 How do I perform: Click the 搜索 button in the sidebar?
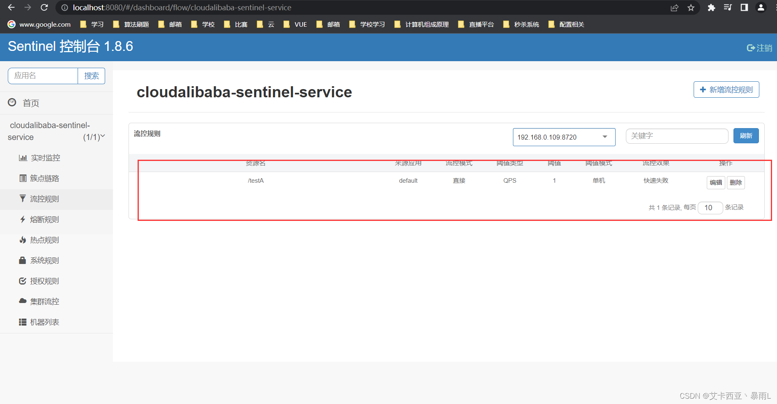click(x=92, y=76)
